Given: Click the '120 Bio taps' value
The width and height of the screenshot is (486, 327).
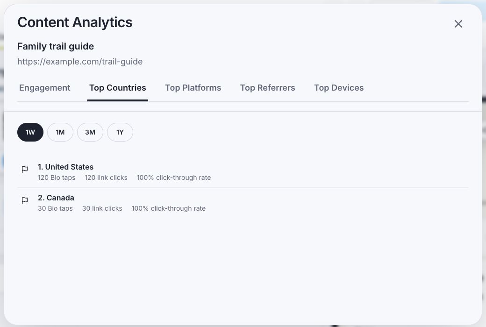Looking at the screenshot, I should point(57,178).
